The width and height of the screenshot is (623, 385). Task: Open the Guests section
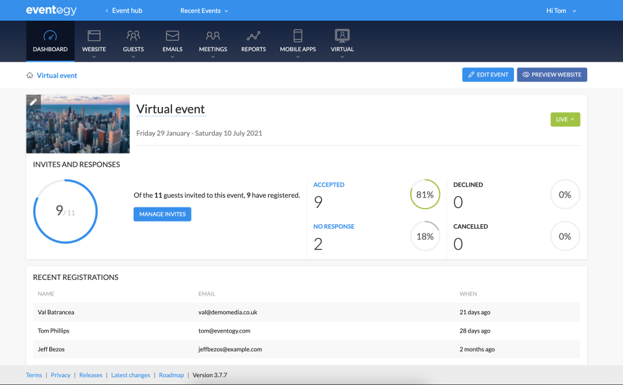click(x=133, y=41)
